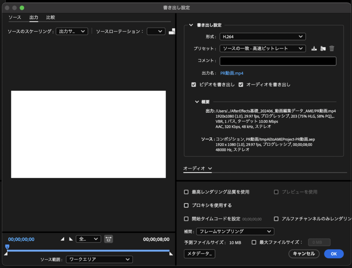Click the Set Out Point triangle icon
The image size is (352, 268).
click(x=71, y=239)
